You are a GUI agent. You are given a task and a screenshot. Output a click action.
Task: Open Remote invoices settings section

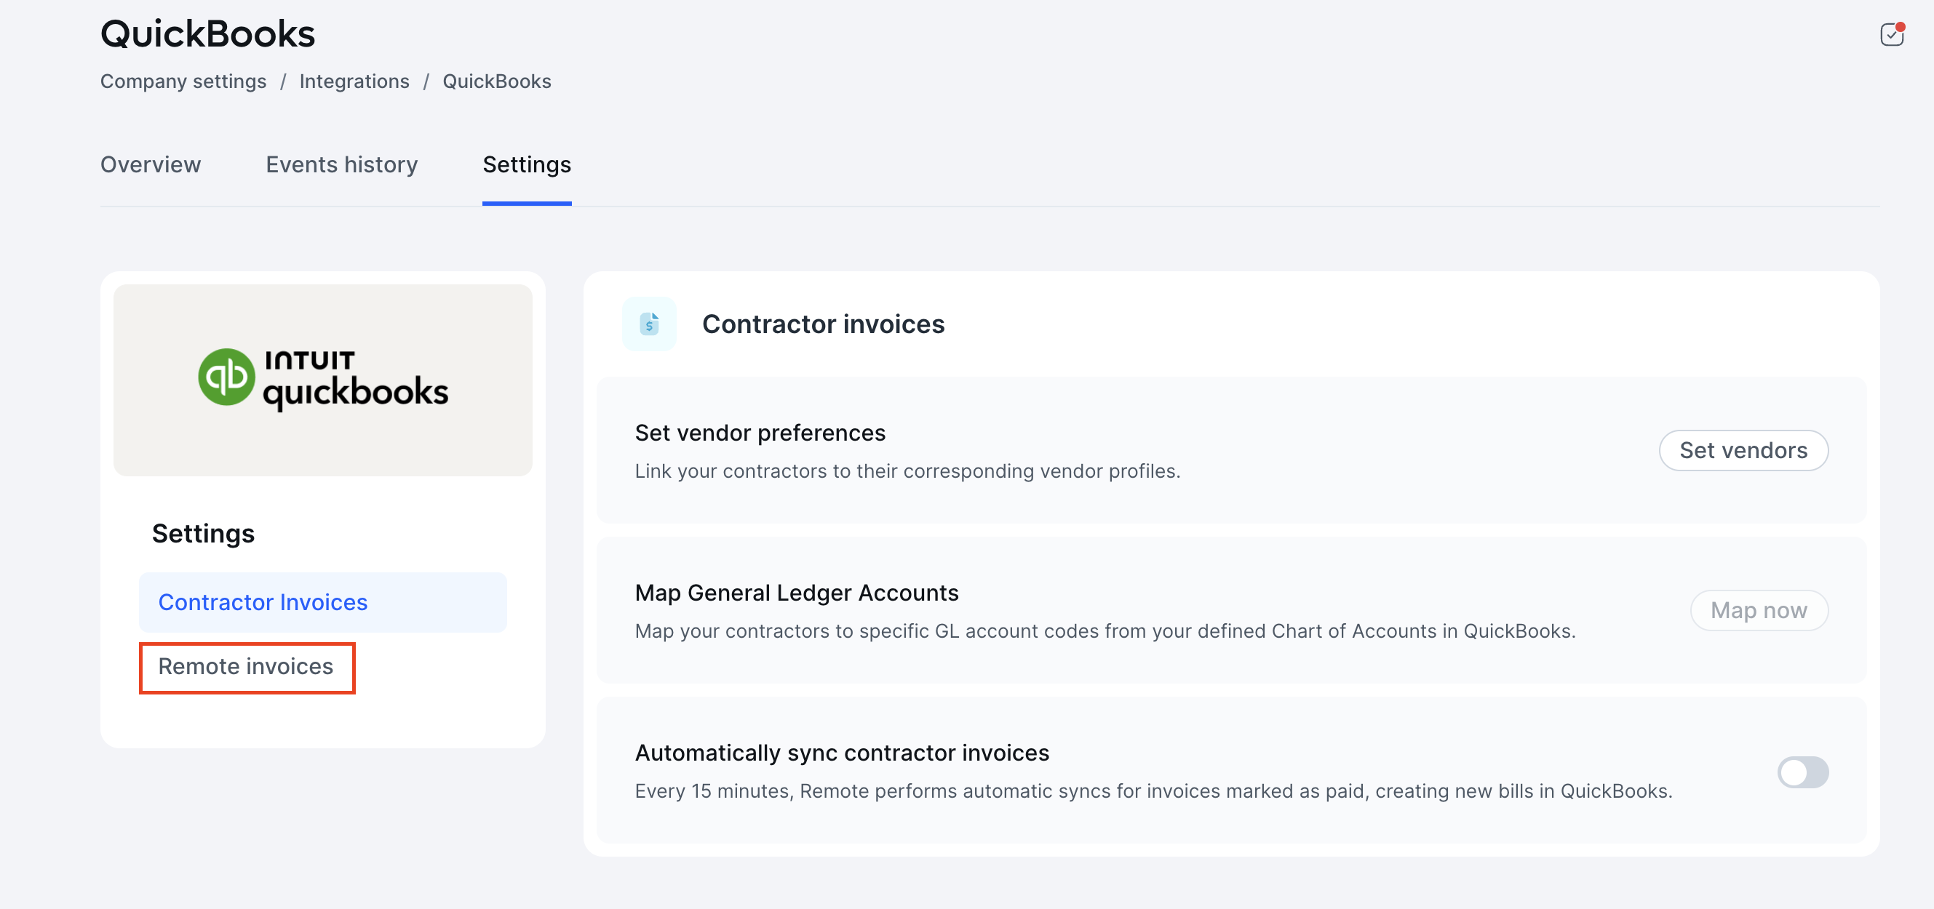pyautogui.click(x=246, y=667)
